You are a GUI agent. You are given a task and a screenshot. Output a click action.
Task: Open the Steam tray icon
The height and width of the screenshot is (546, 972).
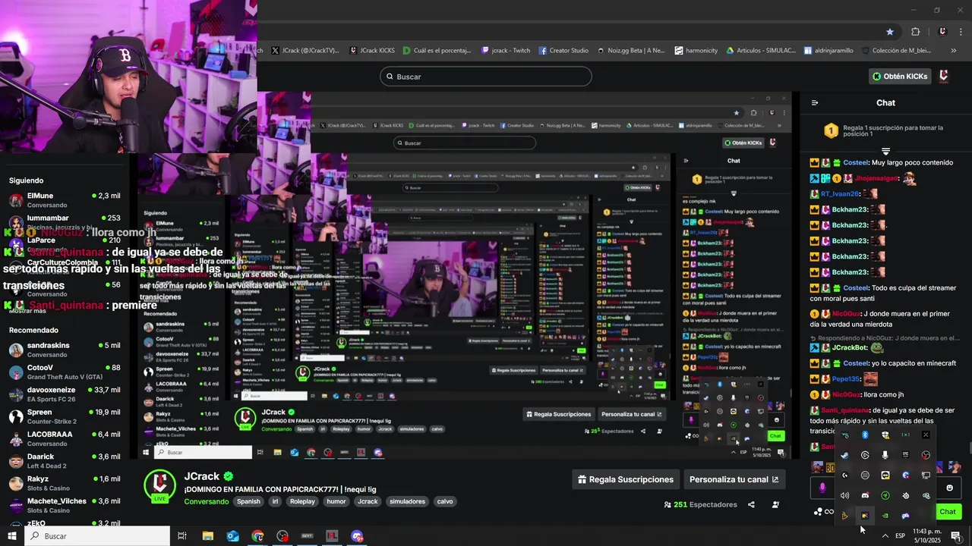(x=844, y=455)
